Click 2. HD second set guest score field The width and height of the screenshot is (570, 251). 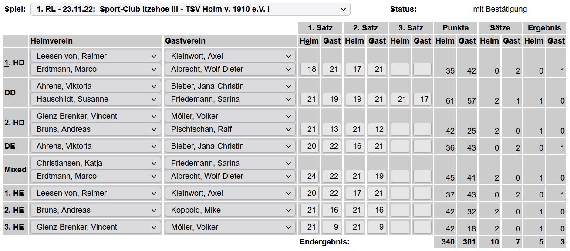(377, 129)
